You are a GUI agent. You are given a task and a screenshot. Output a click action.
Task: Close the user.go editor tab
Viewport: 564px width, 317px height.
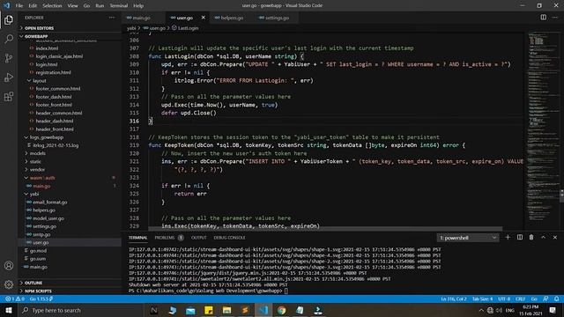(204, 18)
